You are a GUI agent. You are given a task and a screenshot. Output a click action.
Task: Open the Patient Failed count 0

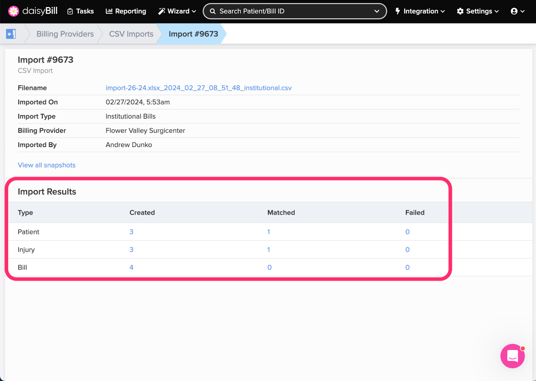407,232
